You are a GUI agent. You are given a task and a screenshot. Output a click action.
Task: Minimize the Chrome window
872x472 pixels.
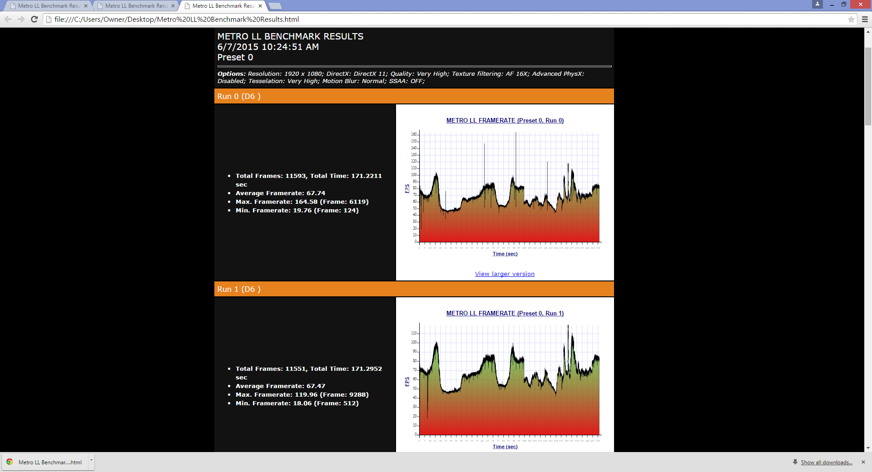click(x=832, y=5)
